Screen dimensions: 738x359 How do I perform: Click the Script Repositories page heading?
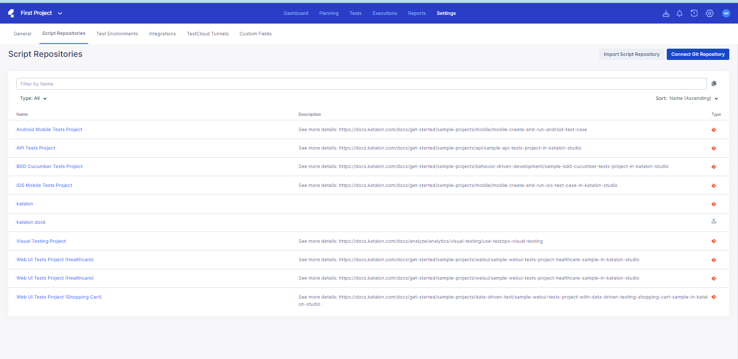point(45,54)
